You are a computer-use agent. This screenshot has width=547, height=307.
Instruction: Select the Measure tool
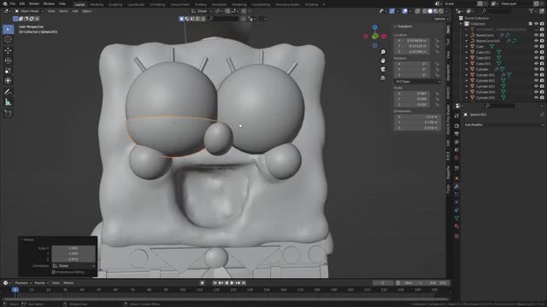click(8, 102)
